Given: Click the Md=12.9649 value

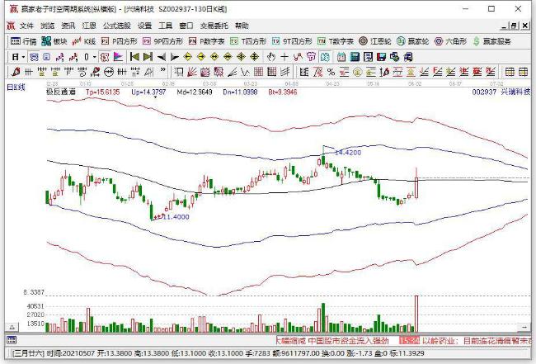Looking at the screenshot, I should tap(195, 92).
